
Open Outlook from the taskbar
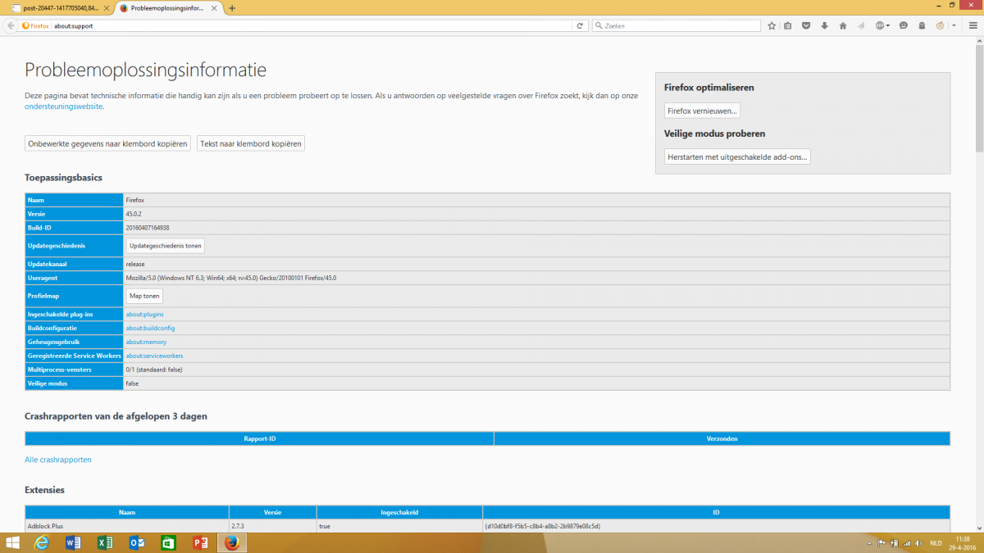pyautogui.click(x=137, y=542)
